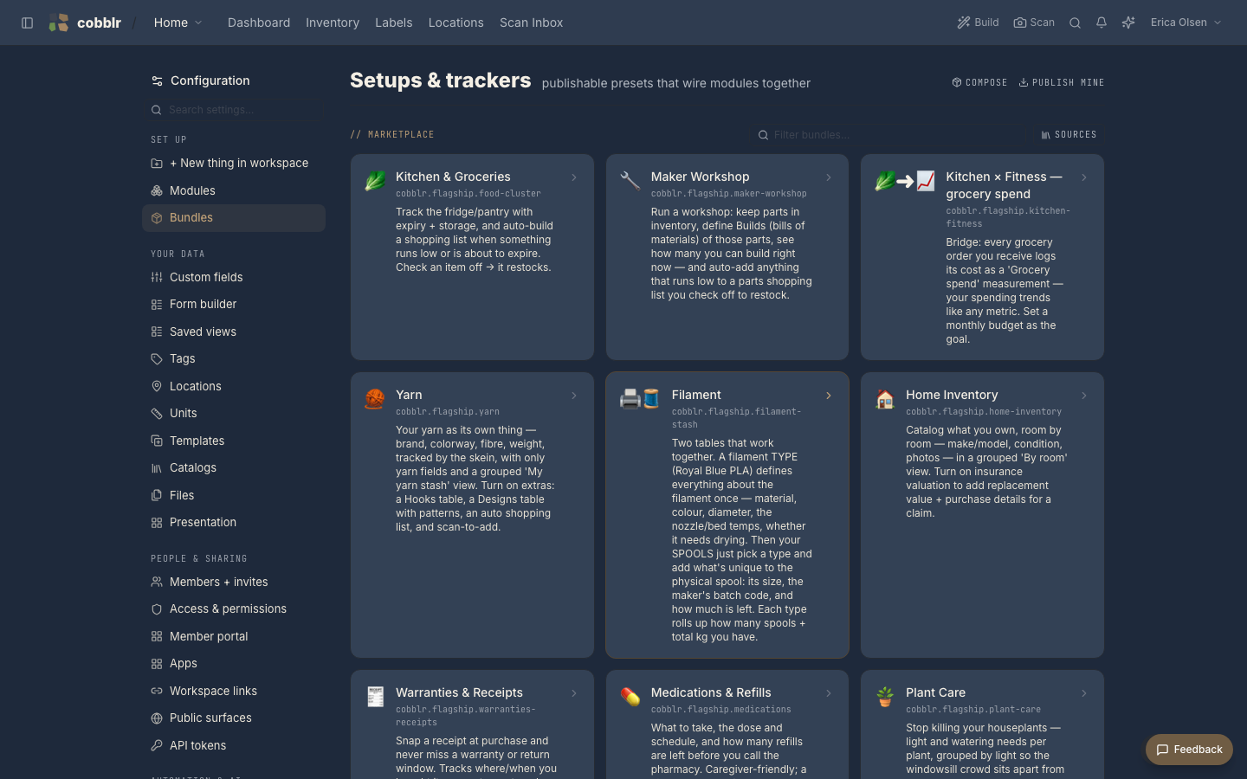Expand Kitchen & Groceries chevron
Viewport: 1247px width, 779px height.
pyautogui.click(x=574, y=177)
